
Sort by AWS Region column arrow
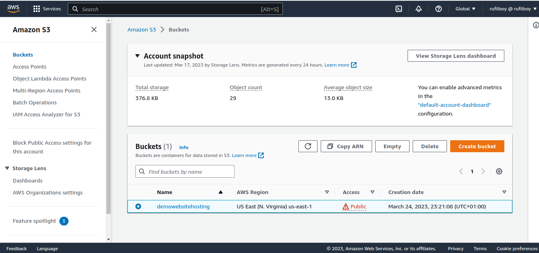[327, 192]
